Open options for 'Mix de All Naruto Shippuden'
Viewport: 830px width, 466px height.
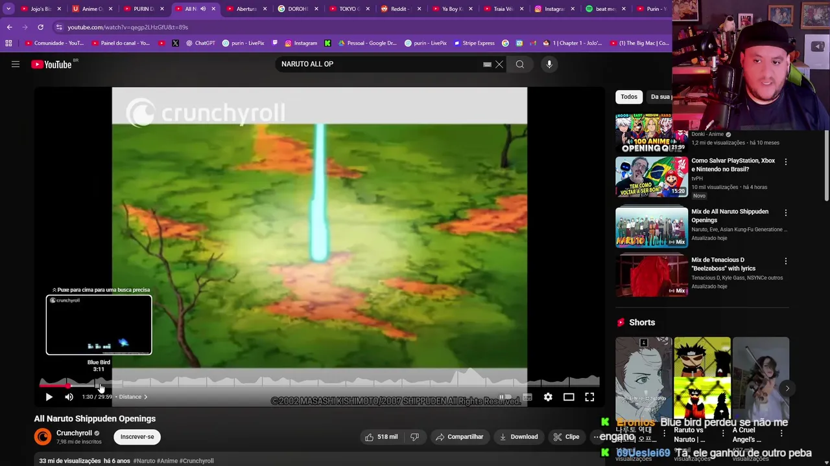pyautogui.click(x=786, y=212)
